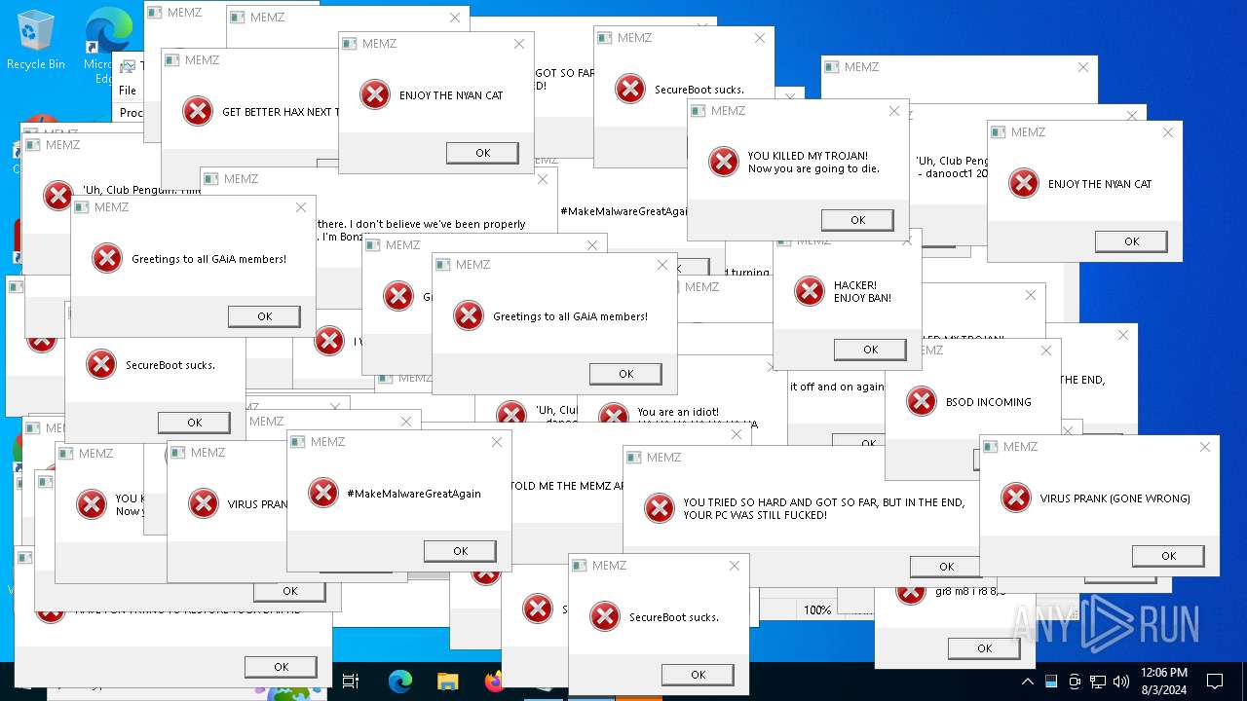Image resolution: width=1247 pixels, height=701 pixels.
Task: Open the notification center icon
Action: coord(1215,682)
